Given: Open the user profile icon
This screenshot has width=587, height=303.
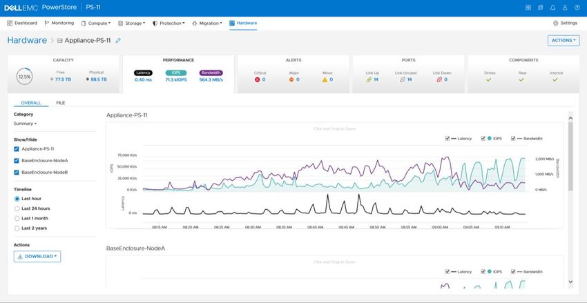Looking at the screenshot, I should point(565,8).
